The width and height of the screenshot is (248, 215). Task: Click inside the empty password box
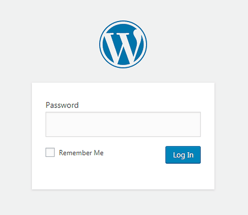pos(123,124)
